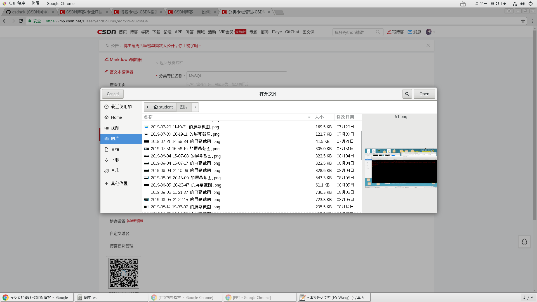
Task: Click the user avatar dropdown
Action: click(x=430, y=32)
